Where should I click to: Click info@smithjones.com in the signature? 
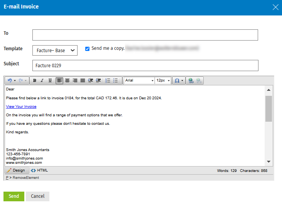coord(24,158)
